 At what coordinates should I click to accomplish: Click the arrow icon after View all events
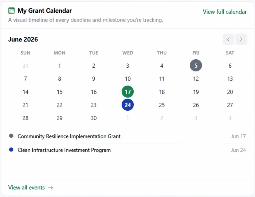click(x=50, y=188)
